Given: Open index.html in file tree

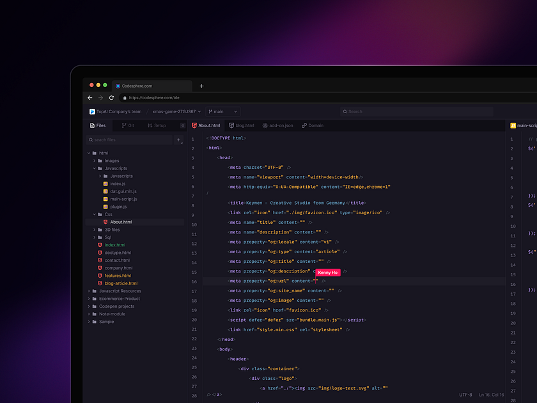Looking at the screenshot, I should [115, 245].
